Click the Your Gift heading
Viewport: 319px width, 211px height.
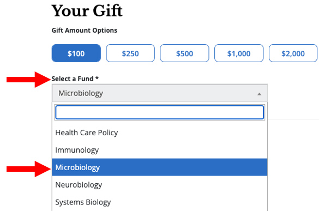(x=87, y=10)
